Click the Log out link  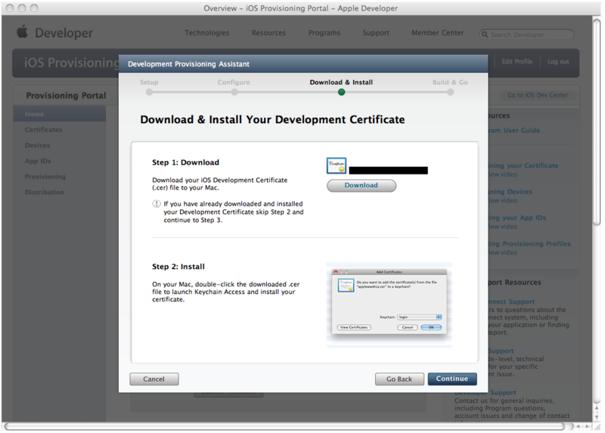point(558,61)
